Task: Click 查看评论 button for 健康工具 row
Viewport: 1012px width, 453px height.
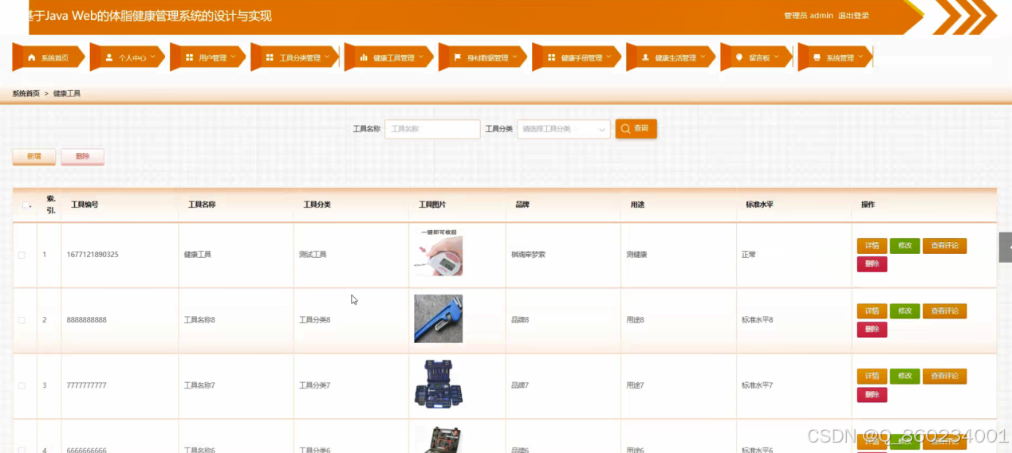Action: click(x=945, y=246)
